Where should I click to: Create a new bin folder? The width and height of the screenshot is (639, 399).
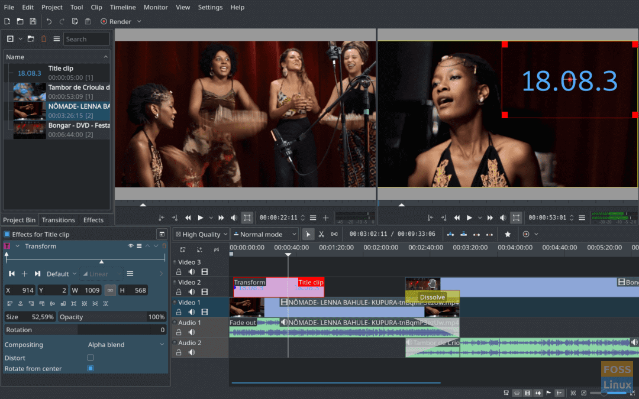31,39
